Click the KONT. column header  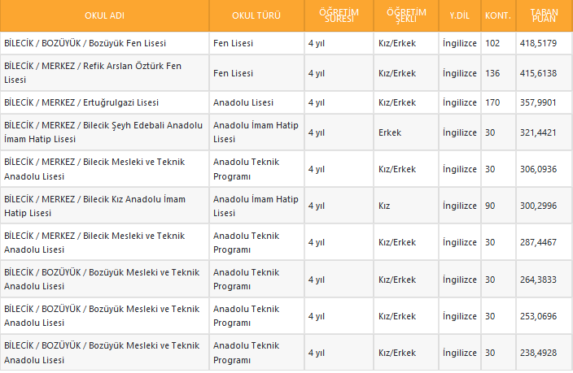tap(497, 15)
